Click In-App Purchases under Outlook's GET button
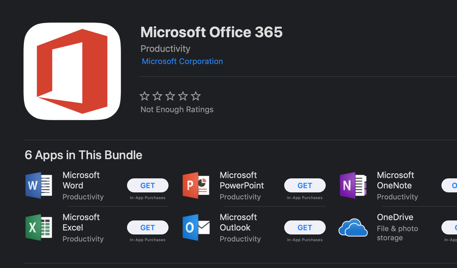The image size is (457, 268). click(305, 240)
